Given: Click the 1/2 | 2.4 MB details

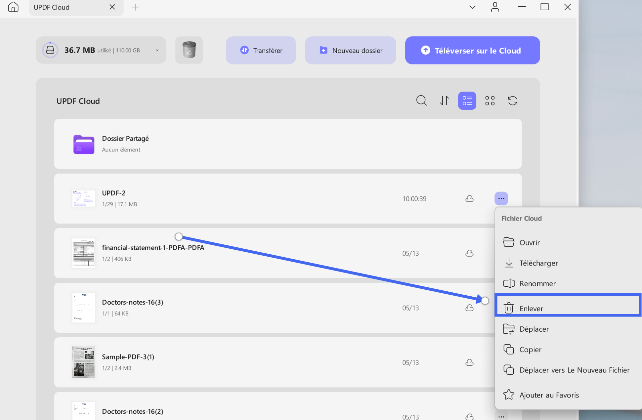Looking at the screenshot, I should pyautogui.click(x=117, y=368).
